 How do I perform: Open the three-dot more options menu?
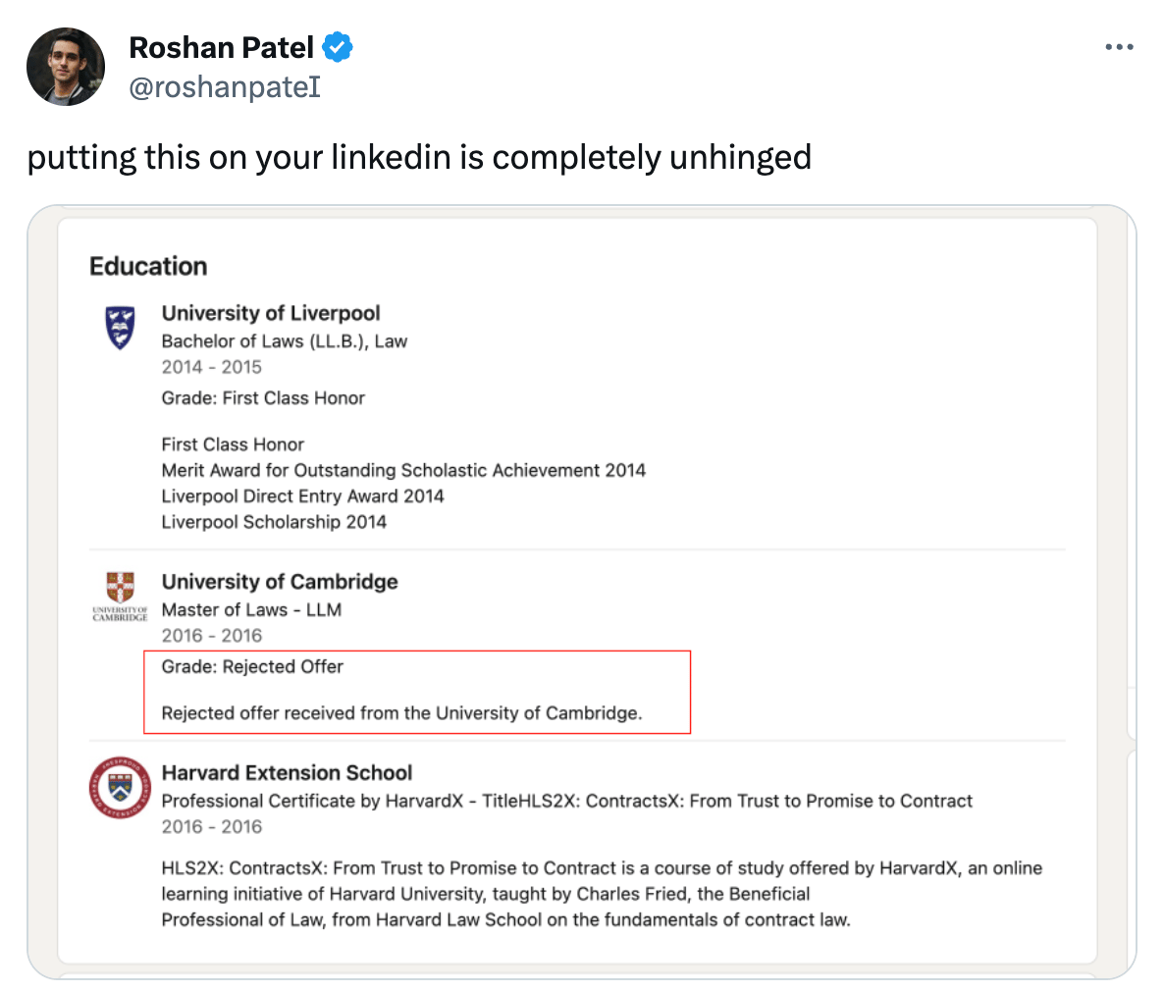(x=1119, y=47)
